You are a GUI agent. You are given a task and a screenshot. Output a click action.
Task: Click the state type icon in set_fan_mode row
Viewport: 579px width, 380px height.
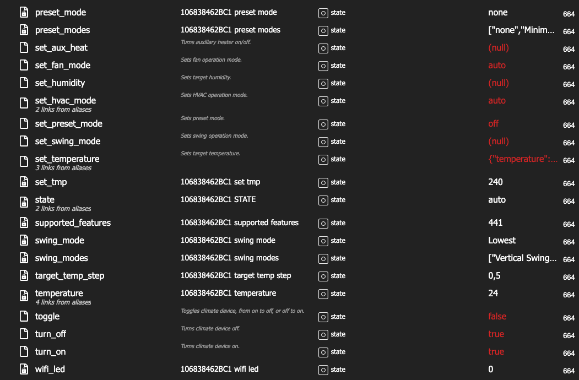coord(323,66)
